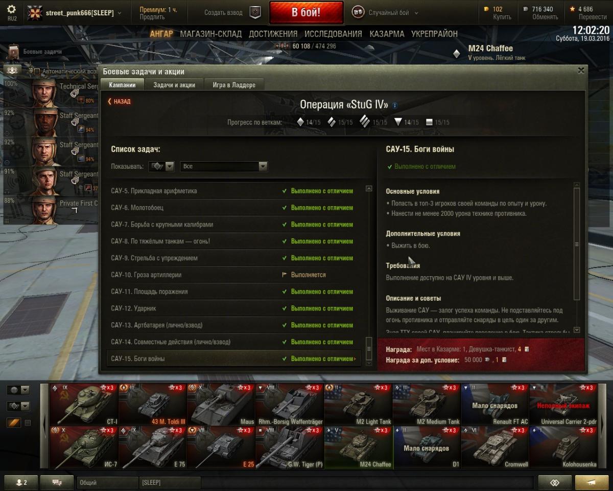The height and width of the screenshot is (491, 613).
Task: Slide tank carousel right with arrow
Action: click(x=601, y=426)
